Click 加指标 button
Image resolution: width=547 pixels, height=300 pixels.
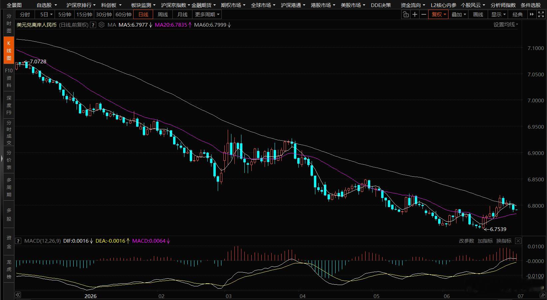(485, 241)
